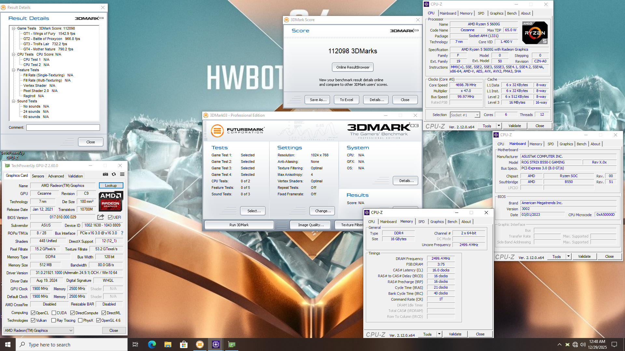Click Save As in 3DMark Score window

pyautogui.click(x=318, y=100)
